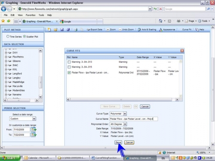This screenshot has height=161, width=215.
Task: Check the Manning .3-.04-.015 curve
Action: pos(69,67)
